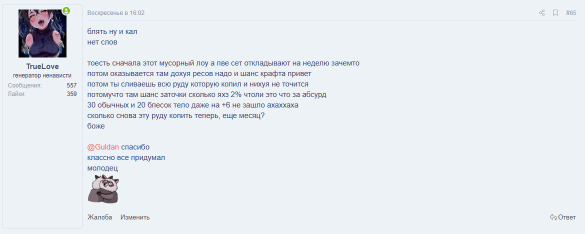
Task: Click the first post line ending in кал
Action: [112, 31]
